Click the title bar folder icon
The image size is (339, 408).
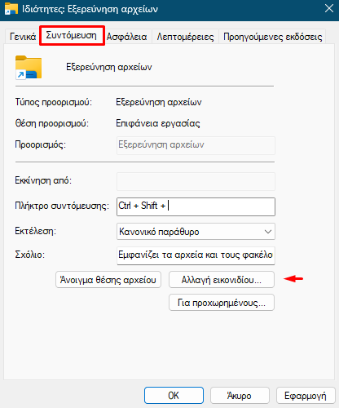[x=11, y=9]
